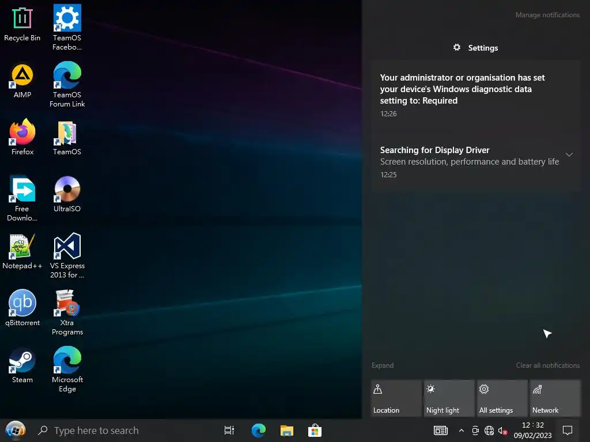Click the muted volume tray icon
The width and height of the screenshot is (590, 442).
click(502, 430)
